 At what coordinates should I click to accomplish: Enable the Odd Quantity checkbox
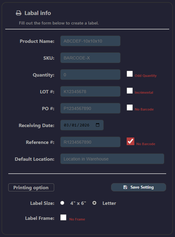[130, 74]
